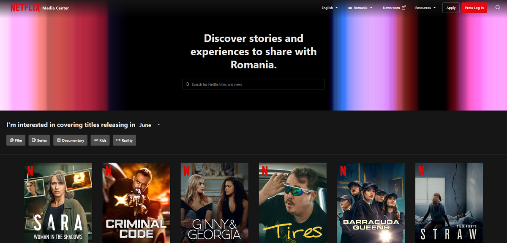This screenshot has width=507, height=243.
Task: Click the camera icon on Reality filter
Action: [118, 140]
